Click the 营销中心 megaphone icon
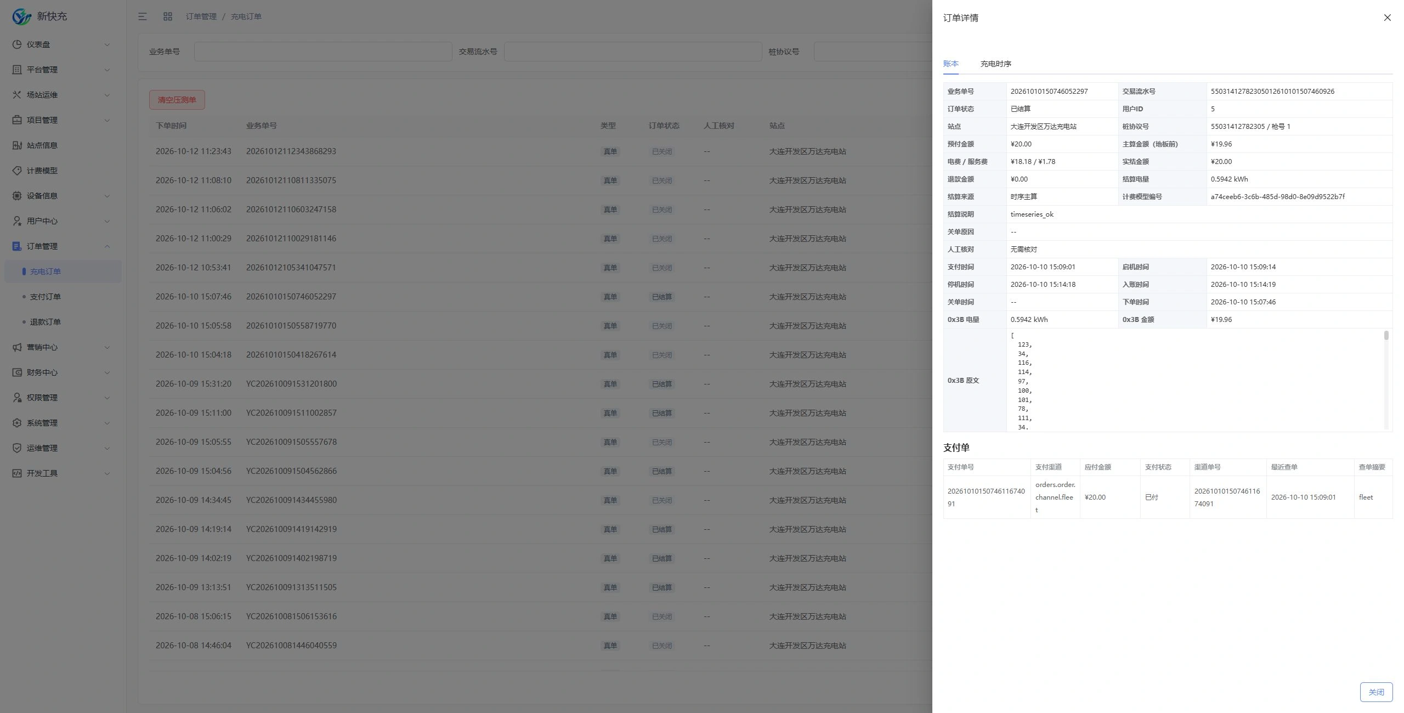 (x=17, y=347)
